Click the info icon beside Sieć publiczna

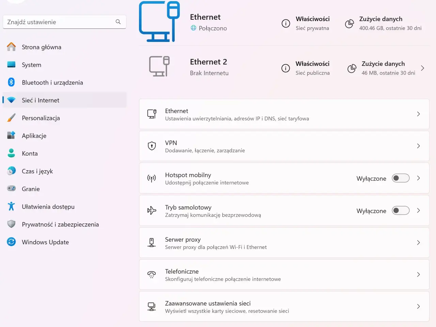(x=285, y=68)
